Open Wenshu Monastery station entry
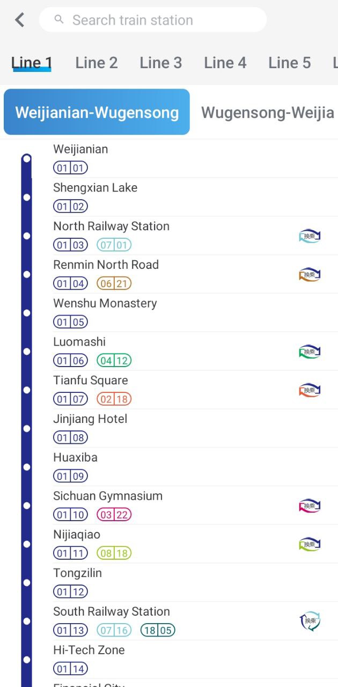The height and width of the screenshot is (687, 338). coord(182,312)
